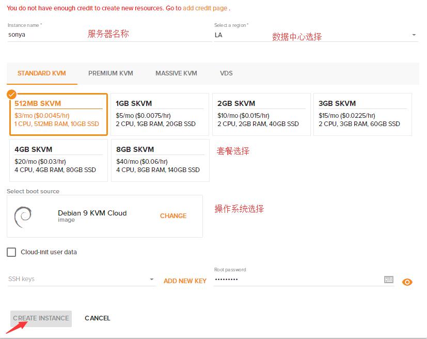Screen dimensions: 427x339
Task: Choose the 4GB SKVM $20/mo plan
Action: tap(58, 160)
